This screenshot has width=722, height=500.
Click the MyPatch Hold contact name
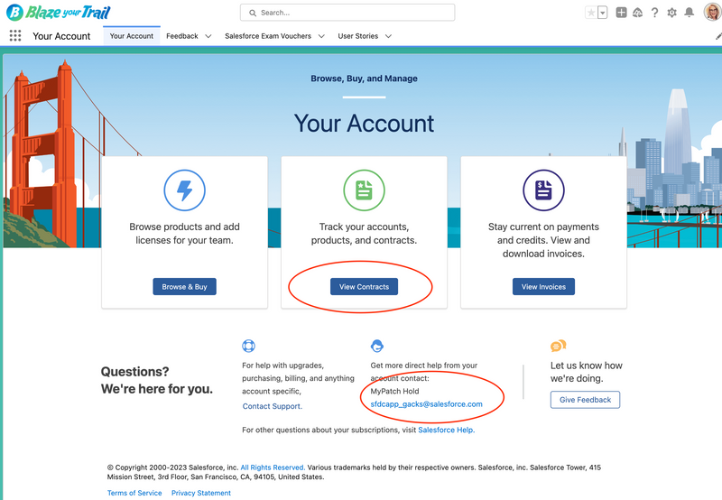pyautogui.click(x=394, y=392)
